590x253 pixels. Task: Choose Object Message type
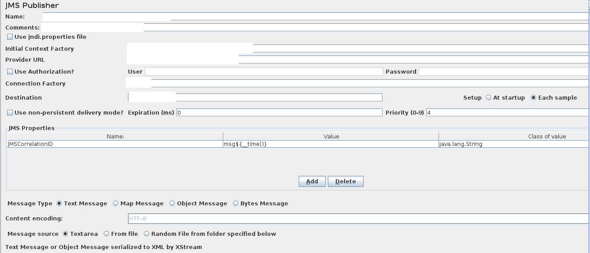pos(172,204)
